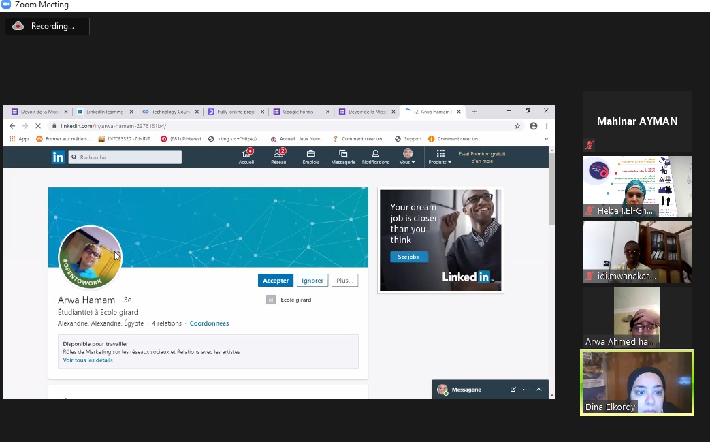Expand the Messagerie panel with the chevron
This screenshot has height=442, width=710.
[539, 390]
